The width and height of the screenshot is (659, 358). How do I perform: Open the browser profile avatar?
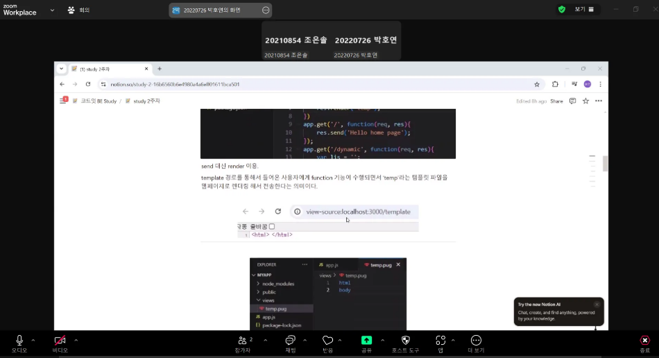point(588,85)
